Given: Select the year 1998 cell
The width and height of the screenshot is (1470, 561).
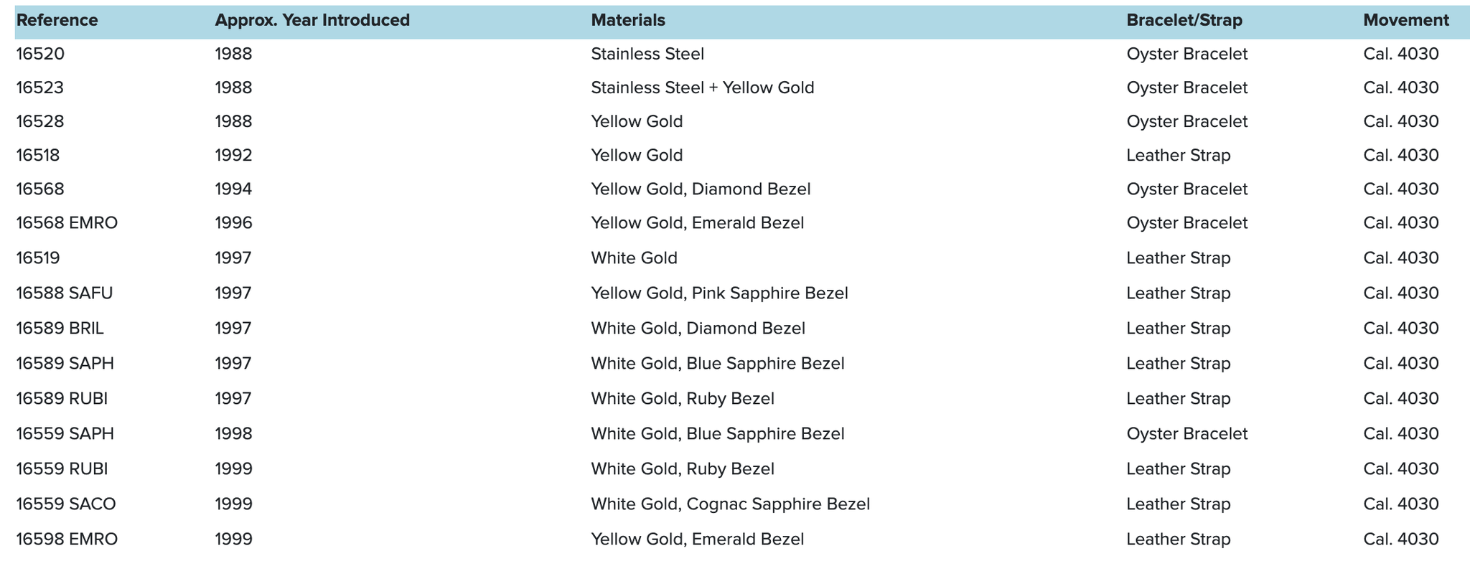Looking at the screenshot, I should click(x=234, y=434).
